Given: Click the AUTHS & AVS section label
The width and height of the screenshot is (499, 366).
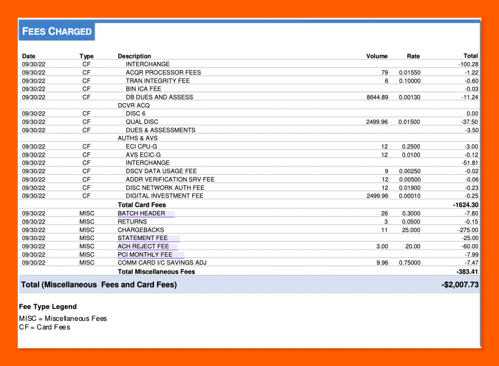Looking at the screenshot, I should (137, 139).
